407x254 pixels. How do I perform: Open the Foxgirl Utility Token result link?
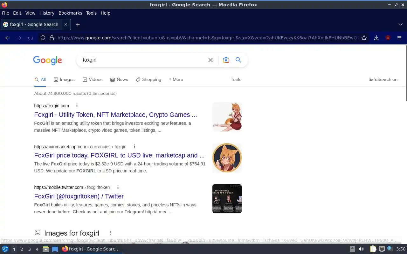[115, 115]
